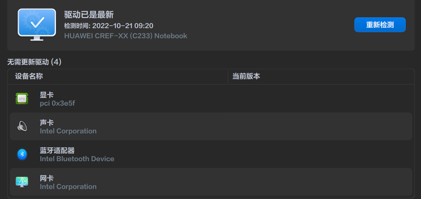
Task: Click Intel Corporation under 声卡
Action: pyautogui.click(x=68, y=131)
